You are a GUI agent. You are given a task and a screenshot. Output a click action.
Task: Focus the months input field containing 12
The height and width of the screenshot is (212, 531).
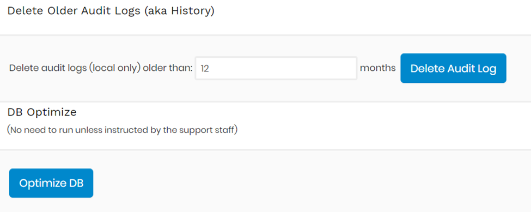[276, 69]
